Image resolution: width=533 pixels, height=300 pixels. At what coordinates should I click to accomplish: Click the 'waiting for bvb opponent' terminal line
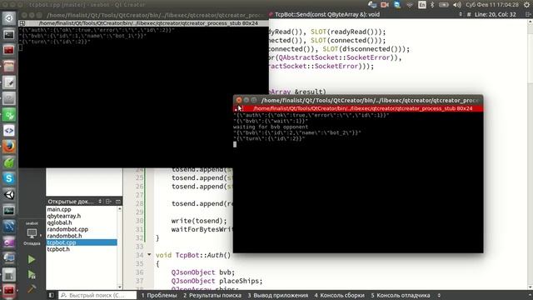270,127
